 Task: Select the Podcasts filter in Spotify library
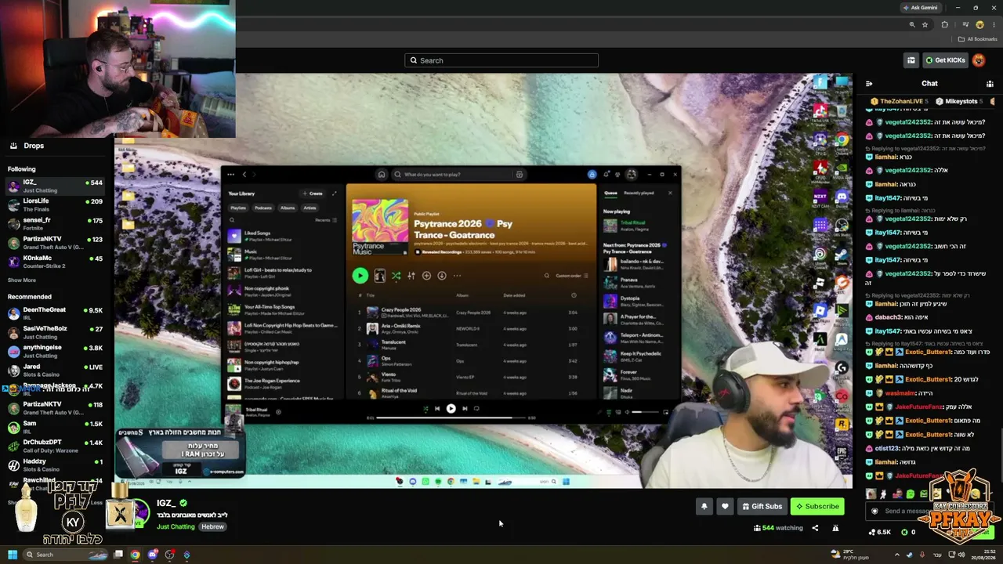(263, 208)
